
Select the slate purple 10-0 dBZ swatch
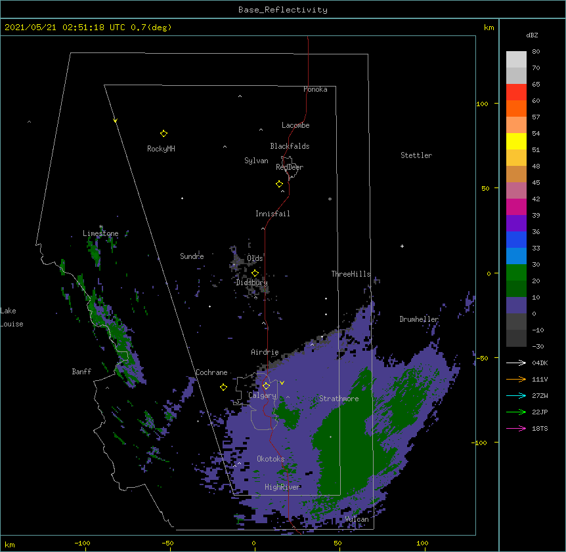click(x=516, y=306)
